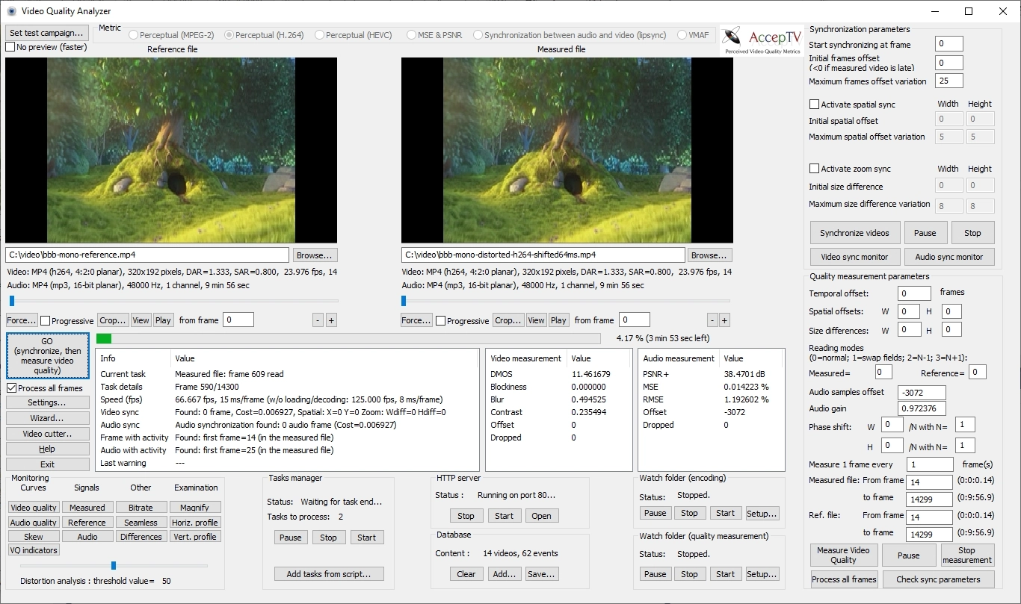The image size is (1021, 604).
Task: Browse for the reference file
Action: 315,255
